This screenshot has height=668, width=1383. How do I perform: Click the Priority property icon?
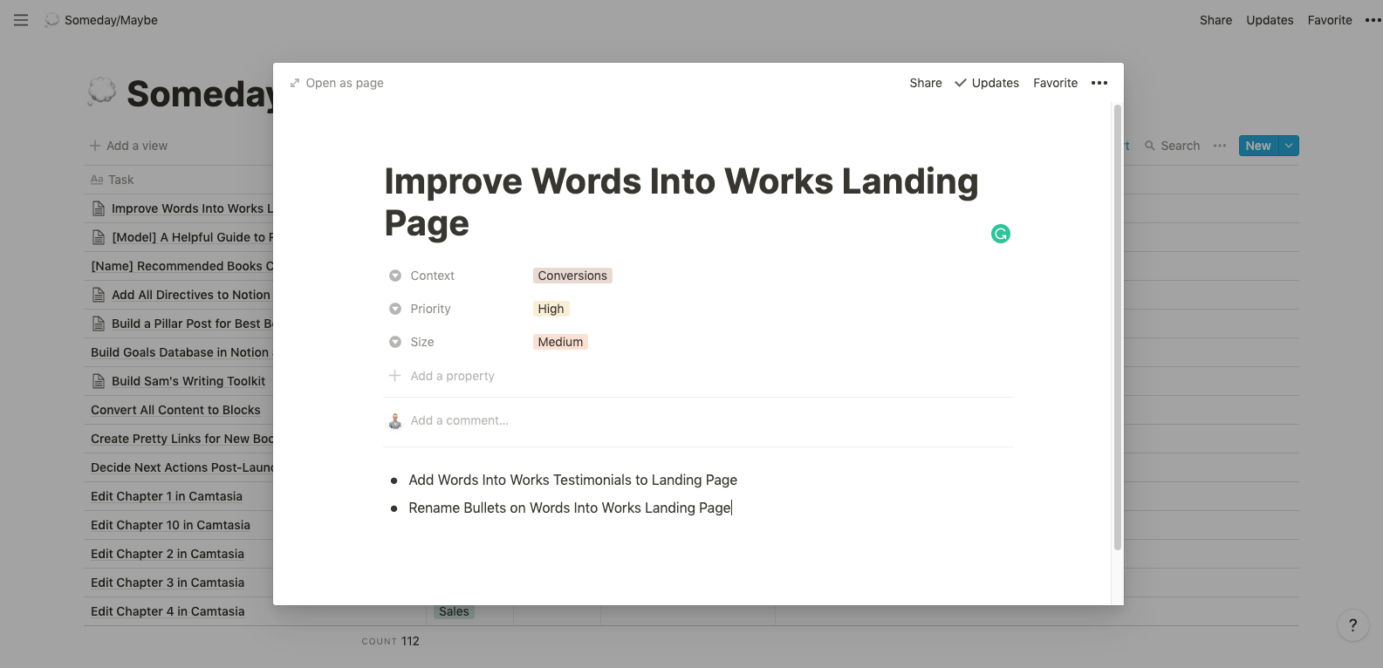point(395,309)
